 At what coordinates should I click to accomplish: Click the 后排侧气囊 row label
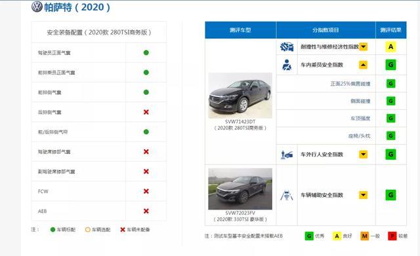[x=50, y=112]
